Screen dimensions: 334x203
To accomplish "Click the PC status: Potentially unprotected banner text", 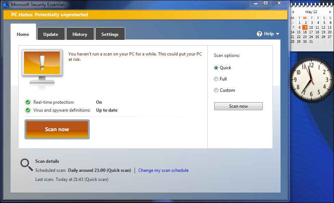I will coord(49,14).
